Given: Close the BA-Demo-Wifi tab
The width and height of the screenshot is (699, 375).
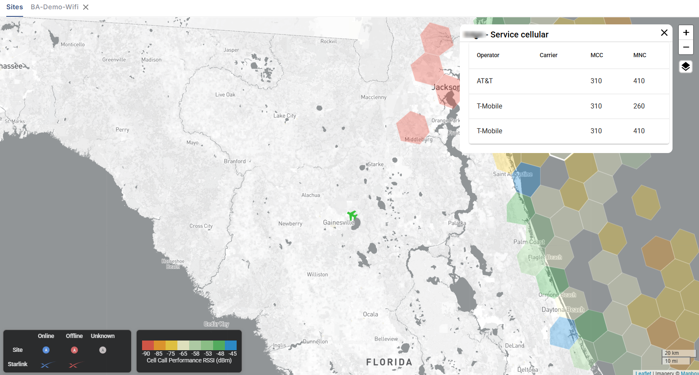Looking at the screenshot, I should [x=86, y=7].
